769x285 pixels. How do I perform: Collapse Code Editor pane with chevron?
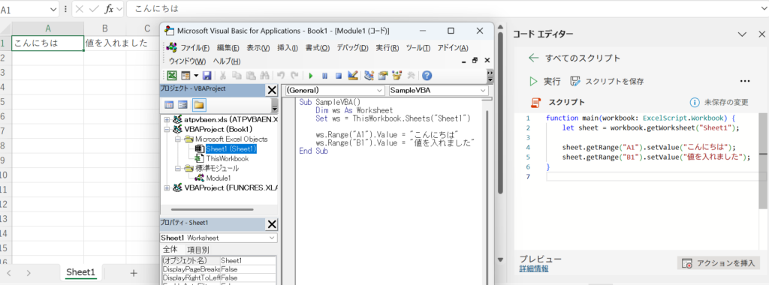tap(743, 34)
